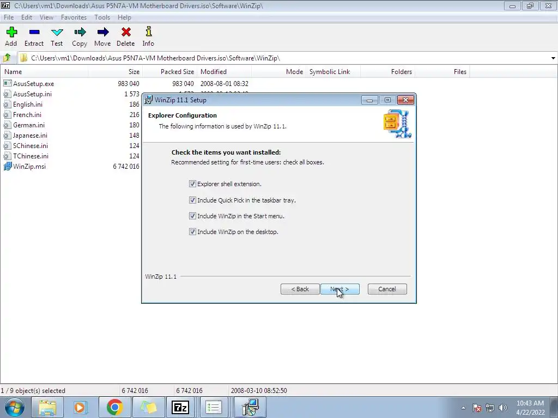Open Google Chrome from taskbar
This screenshot has width=558, height=418.
pos(114,407)
